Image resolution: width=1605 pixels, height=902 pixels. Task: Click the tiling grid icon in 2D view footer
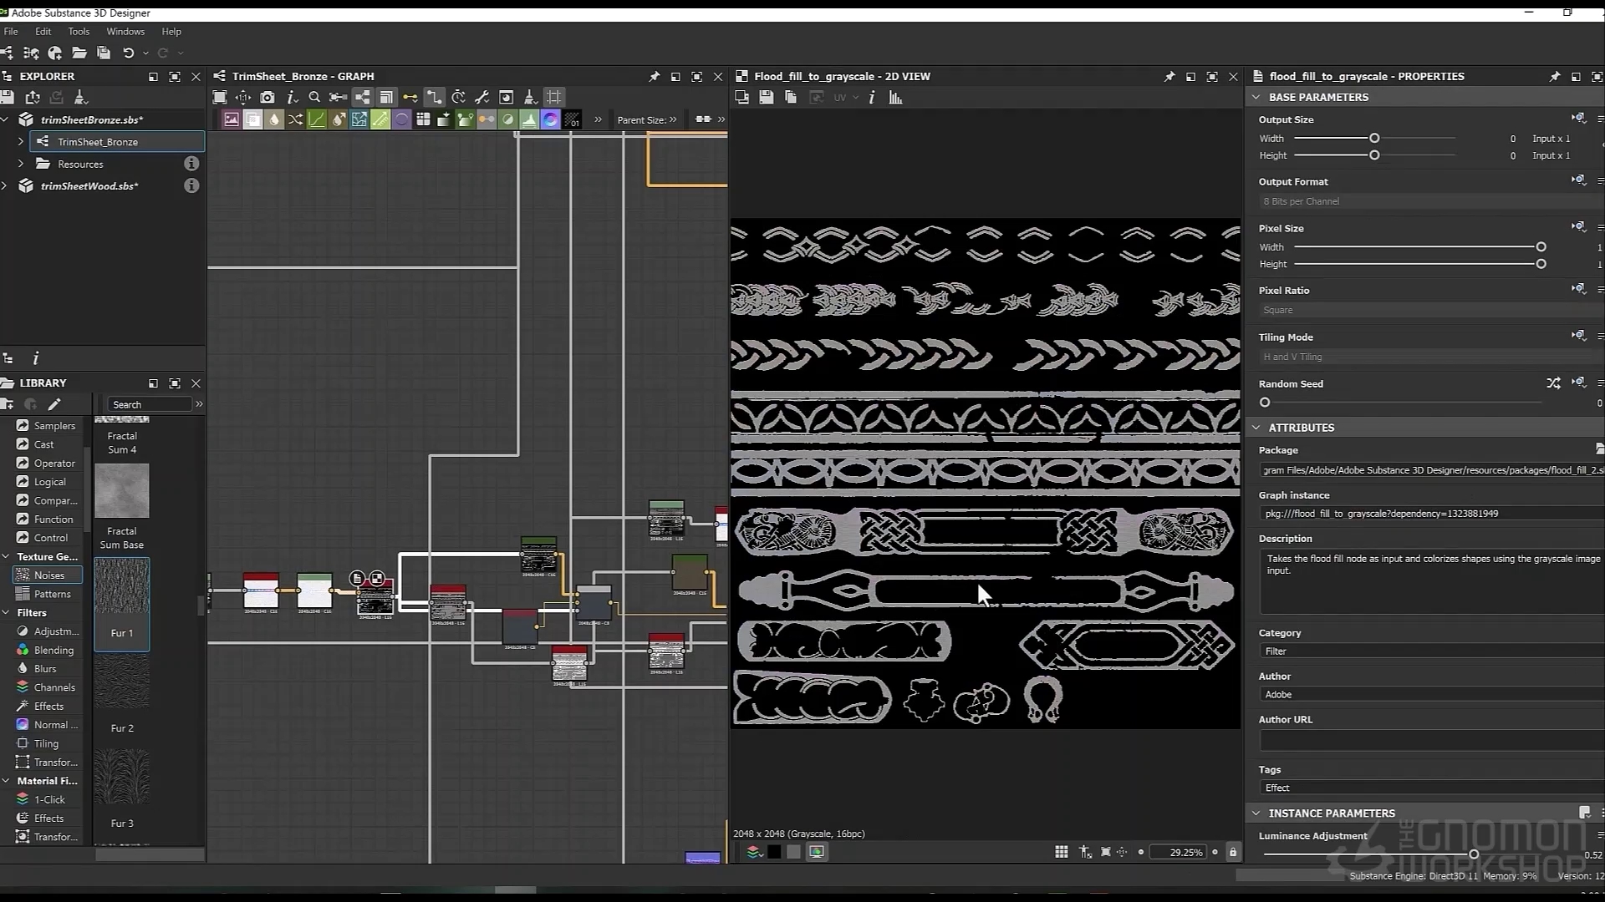1061,852
